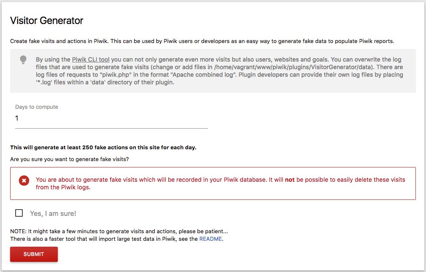Open the README link
426x272 pixels.
tap(210, 239)
